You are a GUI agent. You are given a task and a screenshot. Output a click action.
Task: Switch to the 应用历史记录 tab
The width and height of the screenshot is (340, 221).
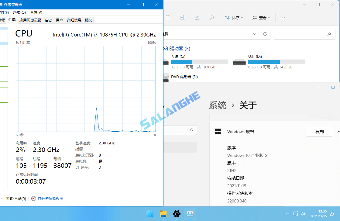point(30,20)
